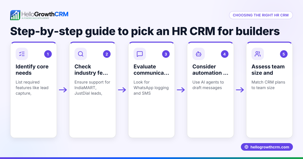Click the robot icon on Consider automation card
This screenshot has height=159, width=303.
tap(198, 54)
